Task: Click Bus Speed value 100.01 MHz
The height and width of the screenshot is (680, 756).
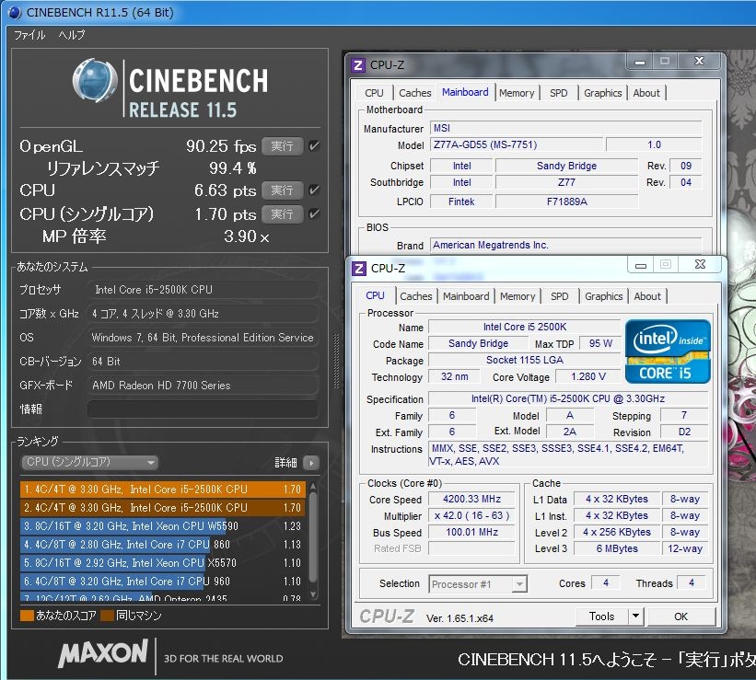Action: pos(471,532)
